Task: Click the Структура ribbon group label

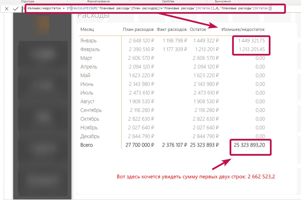Action: (27, 1)
